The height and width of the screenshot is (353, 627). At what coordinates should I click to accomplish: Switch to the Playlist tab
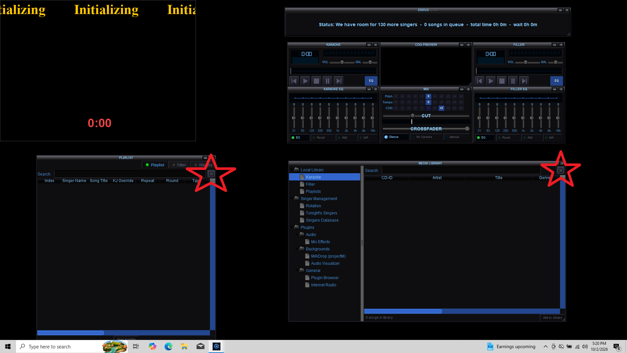155,165
